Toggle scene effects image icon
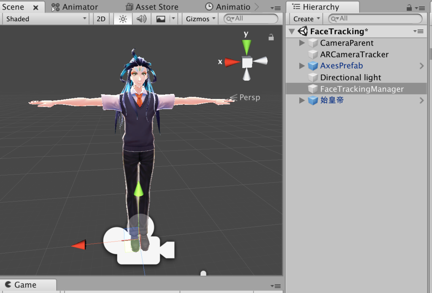The height and width of the screenshot is (293, 432). pyautogui.click(x=161, y=19)
